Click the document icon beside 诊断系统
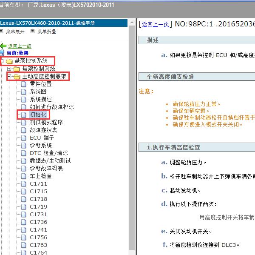Image resolution: width=255 pixels, height=255 pixels. click(x=23, y=146)
